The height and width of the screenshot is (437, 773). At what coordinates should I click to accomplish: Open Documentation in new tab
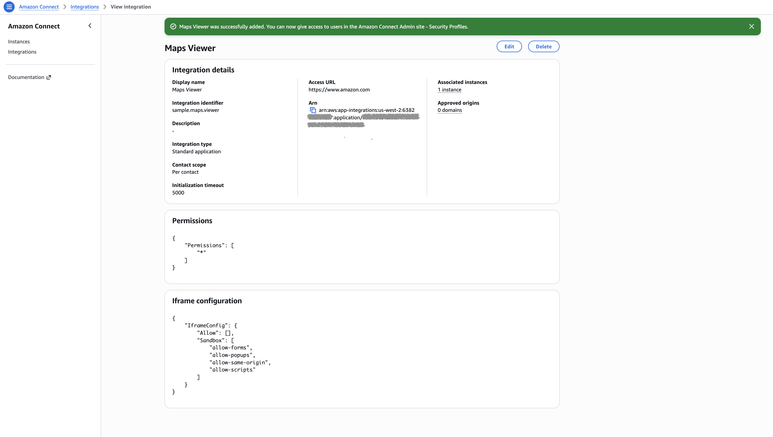[x=27, y=77]
